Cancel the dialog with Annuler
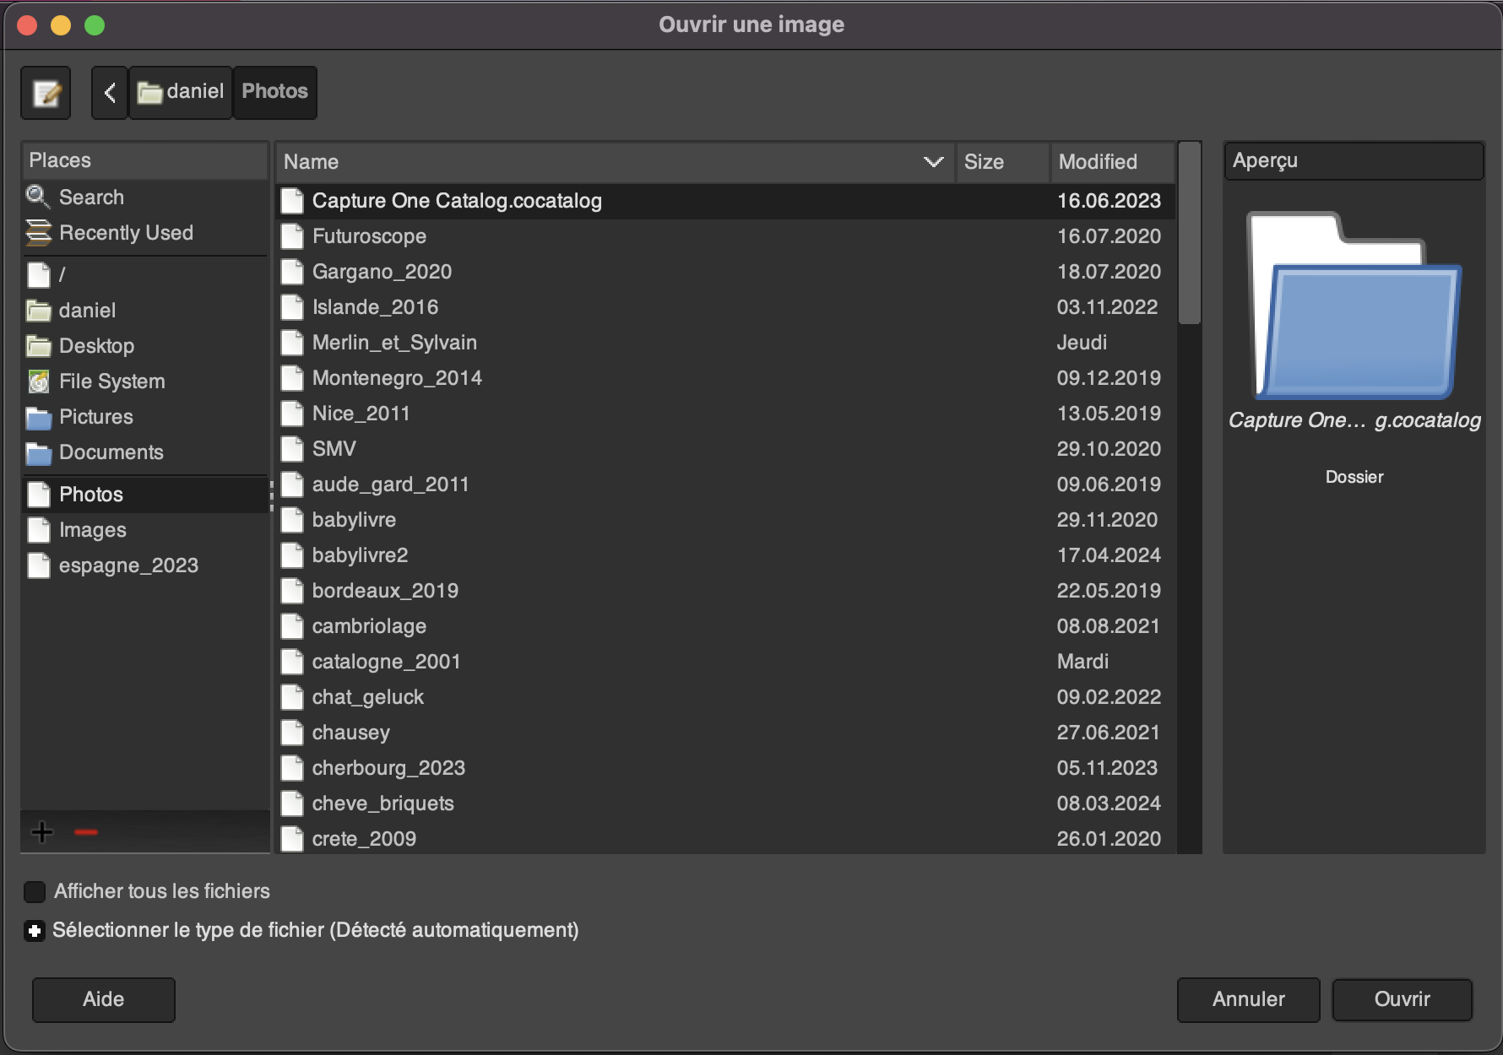Image resolution: width=1503 pixels, height=1055 pixels. coord(1249,999)
